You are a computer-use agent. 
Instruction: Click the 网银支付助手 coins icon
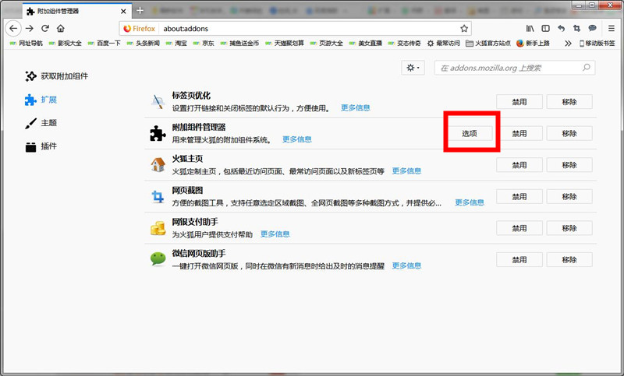click(x=158, y=228)
